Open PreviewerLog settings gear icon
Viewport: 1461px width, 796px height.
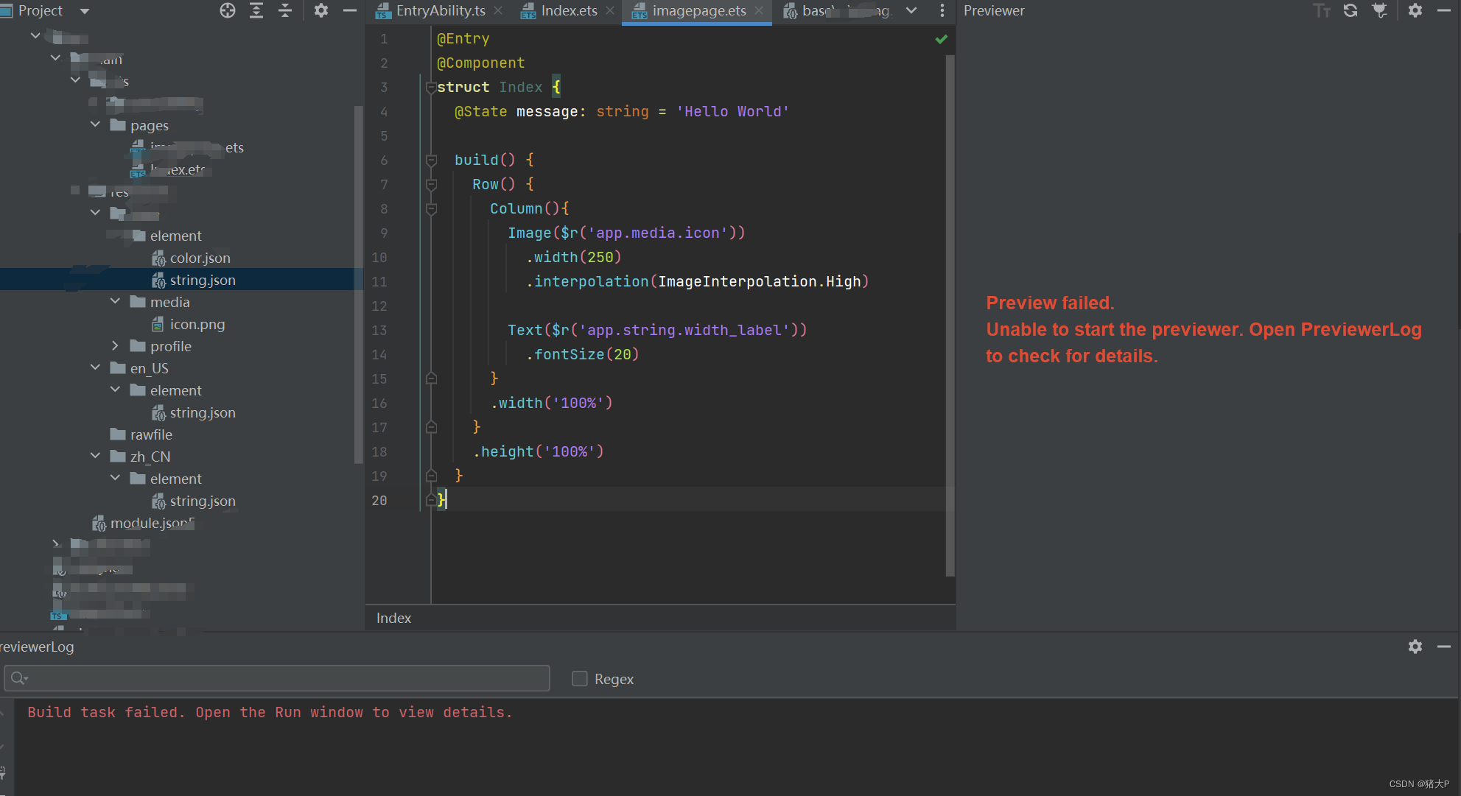[1415, 647]
